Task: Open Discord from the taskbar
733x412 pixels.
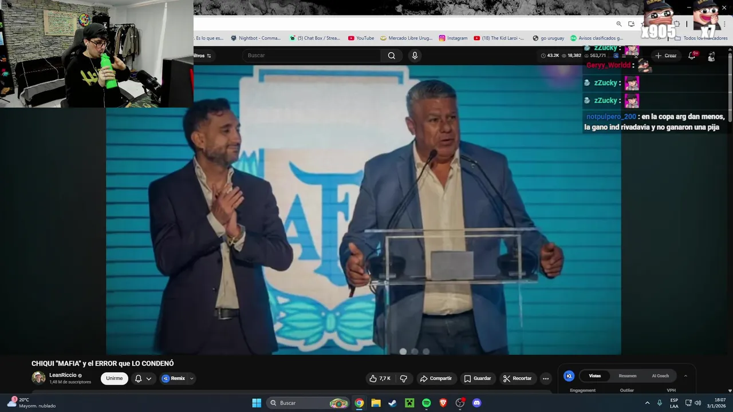Action: point(476,403)
